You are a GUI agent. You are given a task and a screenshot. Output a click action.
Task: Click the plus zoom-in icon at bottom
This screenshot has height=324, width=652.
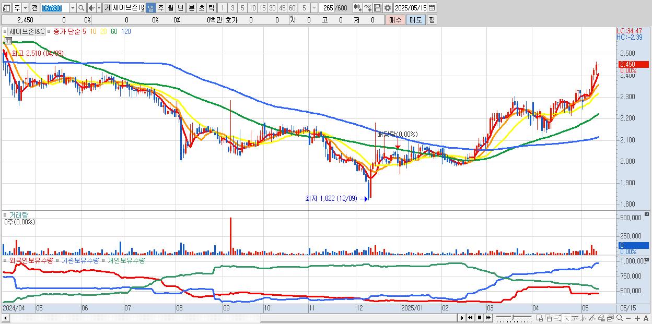click(x=637, y=318)
